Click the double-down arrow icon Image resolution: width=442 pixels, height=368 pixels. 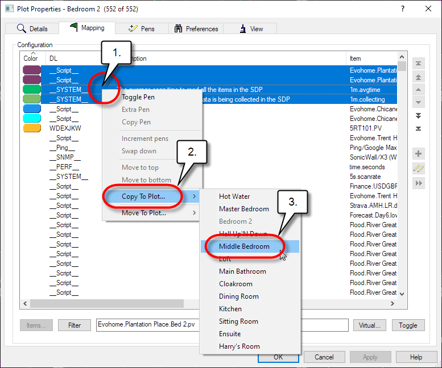pyautogui.click(x=419, y=115)
